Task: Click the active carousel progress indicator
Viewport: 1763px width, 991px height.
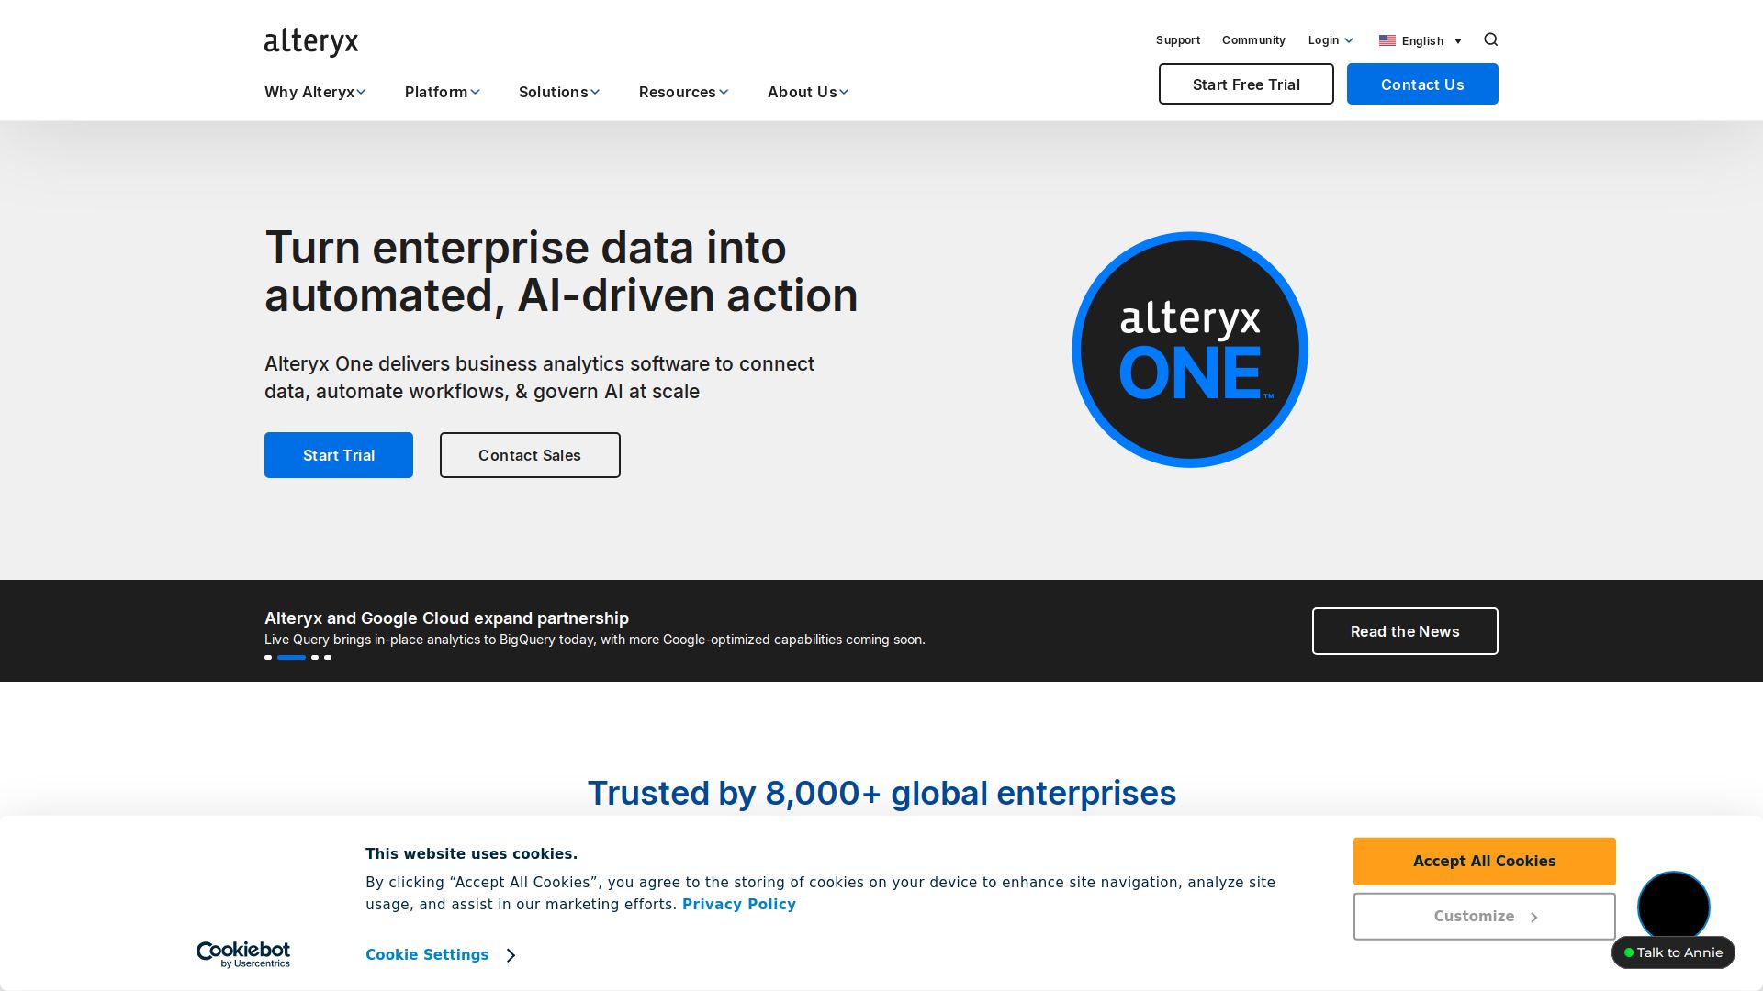Action: 291,657
